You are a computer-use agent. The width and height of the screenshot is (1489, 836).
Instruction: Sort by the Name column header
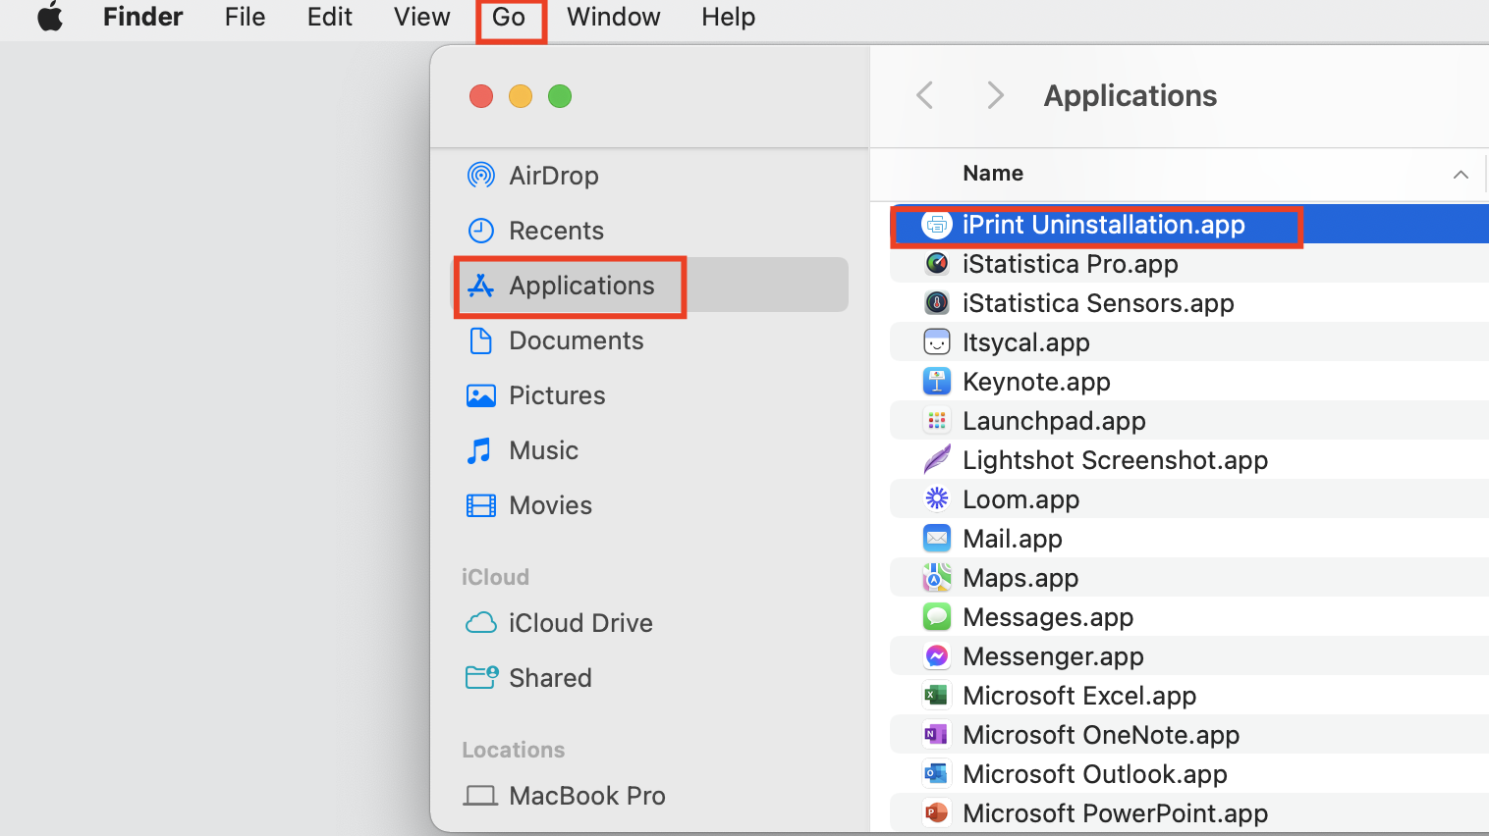pyautogui.click(x=993, y=174)
